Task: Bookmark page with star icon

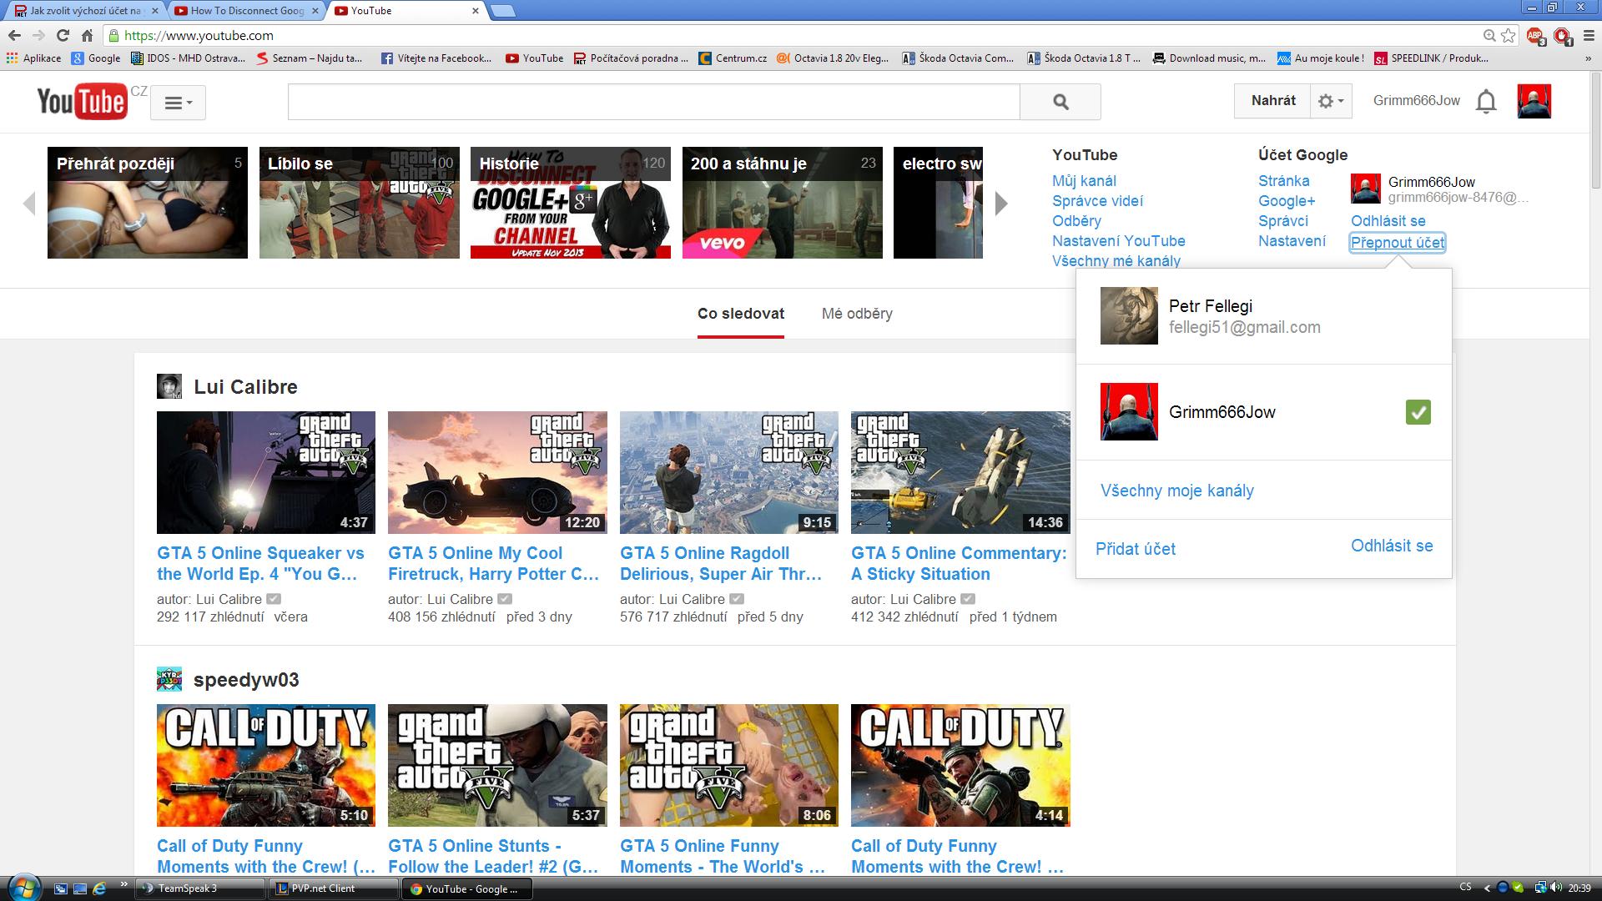Action: 1508,35
